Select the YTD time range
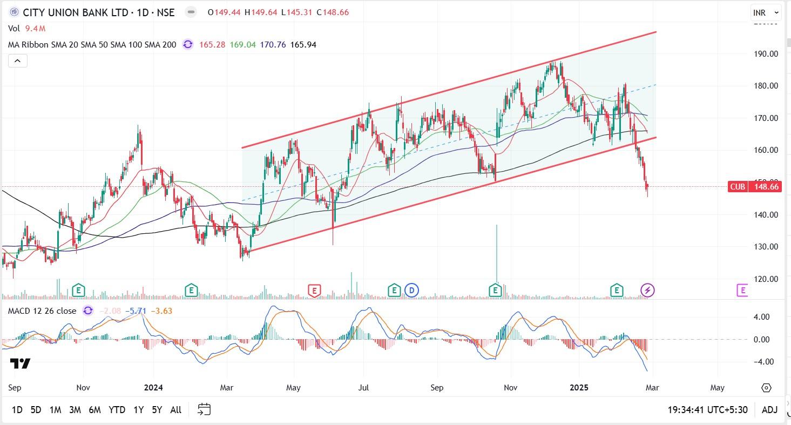 (117, 410)
